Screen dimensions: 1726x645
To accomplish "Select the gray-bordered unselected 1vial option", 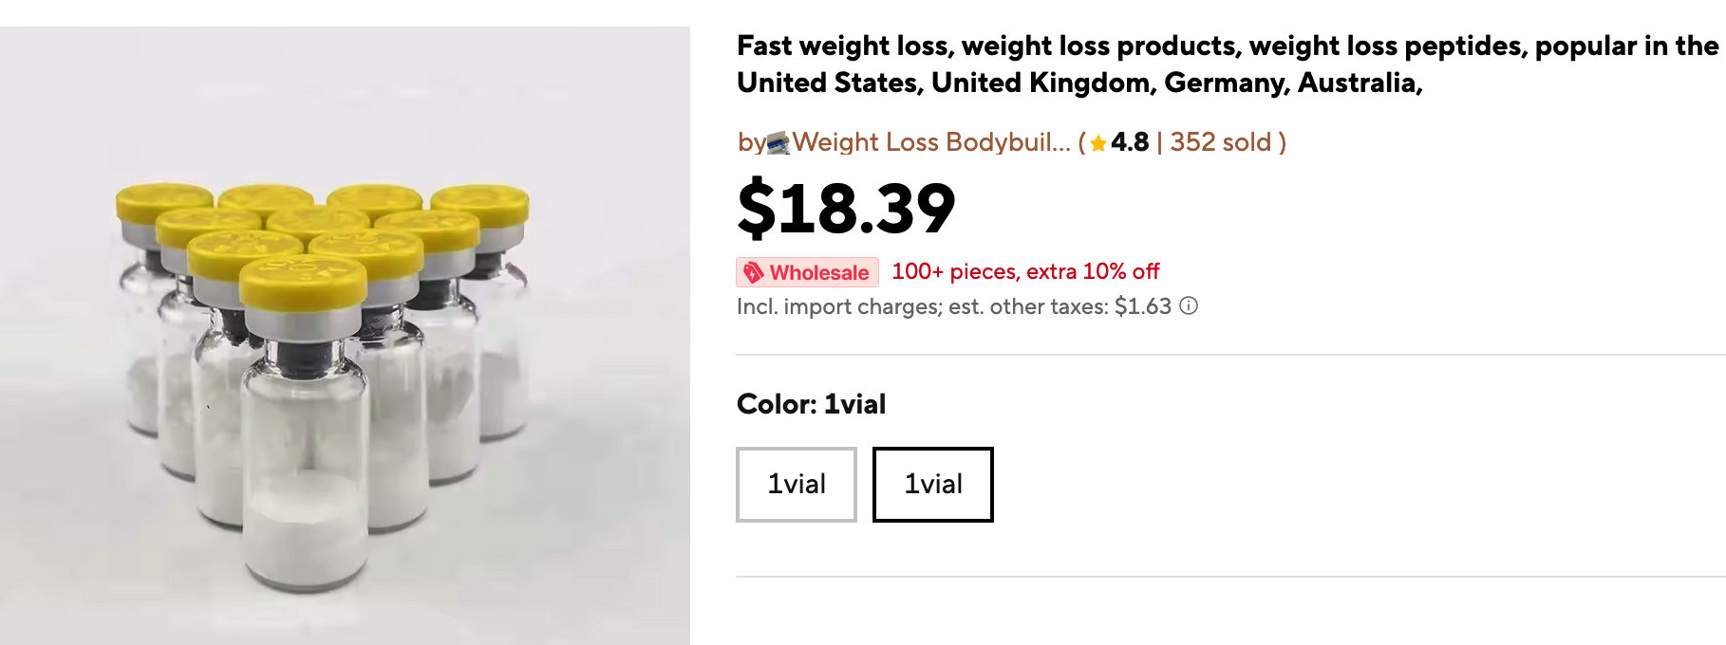I will (797, 485).
